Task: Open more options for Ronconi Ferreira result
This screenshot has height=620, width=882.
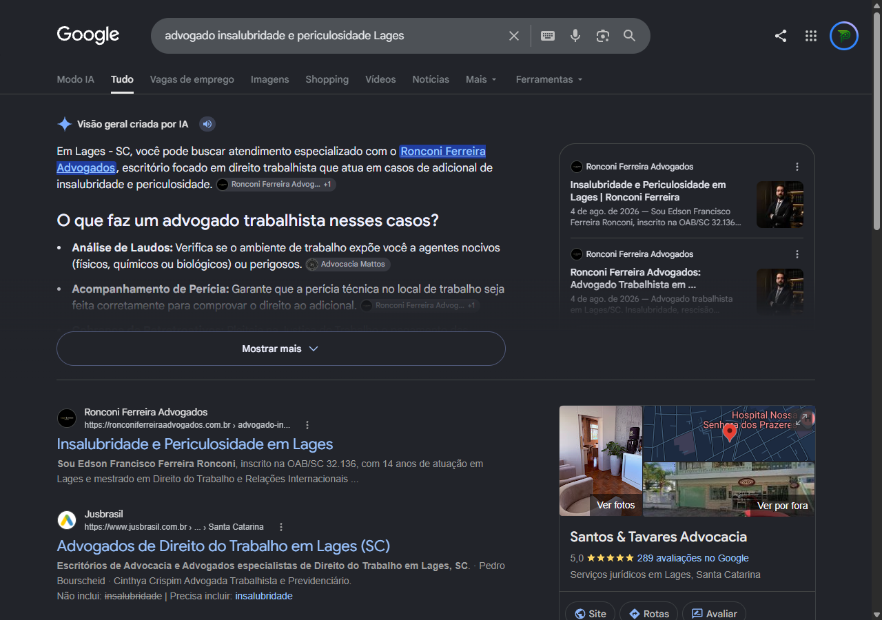Action: coord(307,425)
